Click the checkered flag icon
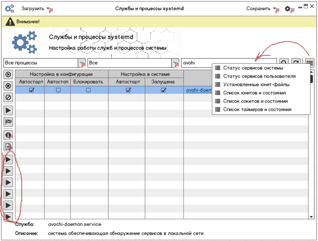The height and width of the screenshot is (241, 318). (8, 122)
